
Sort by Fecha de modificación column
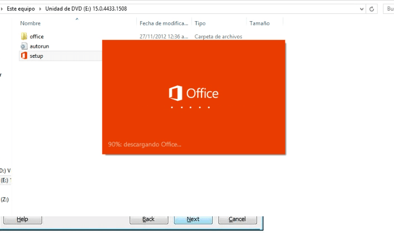pyautogui.click(x=164, y=23)
